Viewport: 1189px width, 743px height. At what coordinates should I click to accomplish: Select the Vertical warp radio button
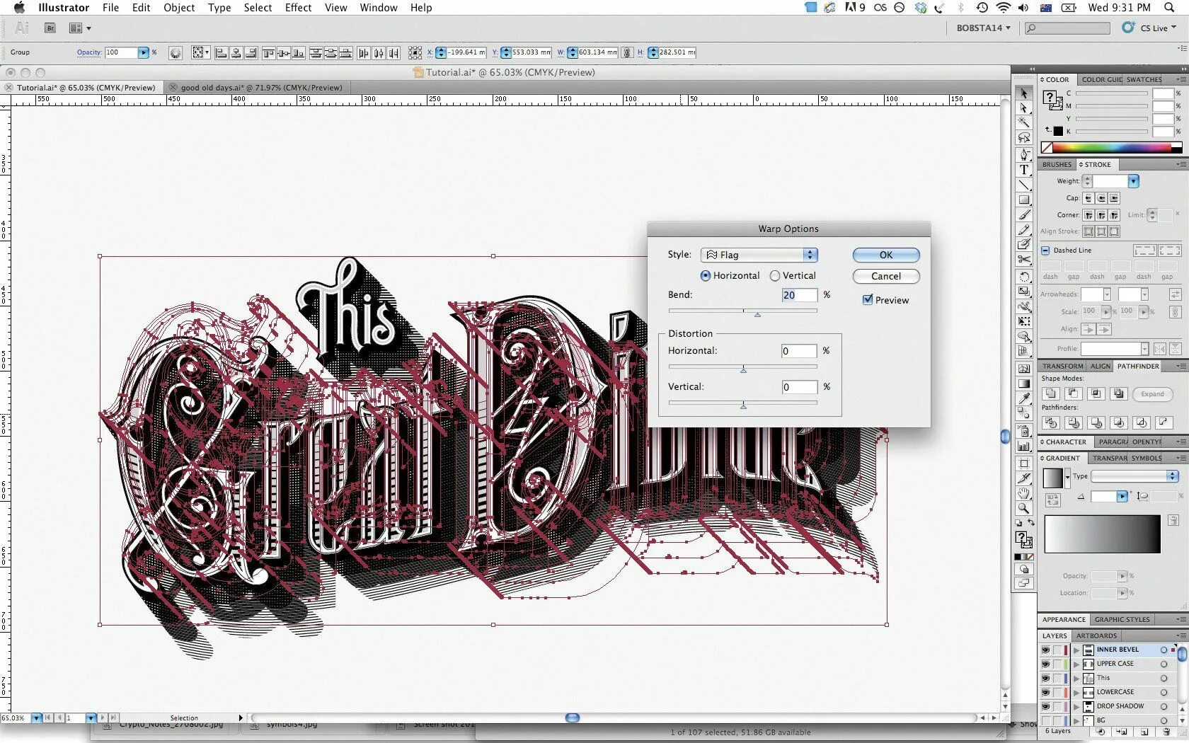pos(774,275)
